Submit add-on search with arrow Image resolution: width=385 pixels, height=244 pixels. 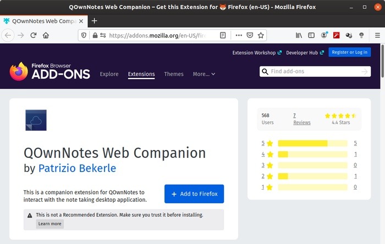coord(365,71)
